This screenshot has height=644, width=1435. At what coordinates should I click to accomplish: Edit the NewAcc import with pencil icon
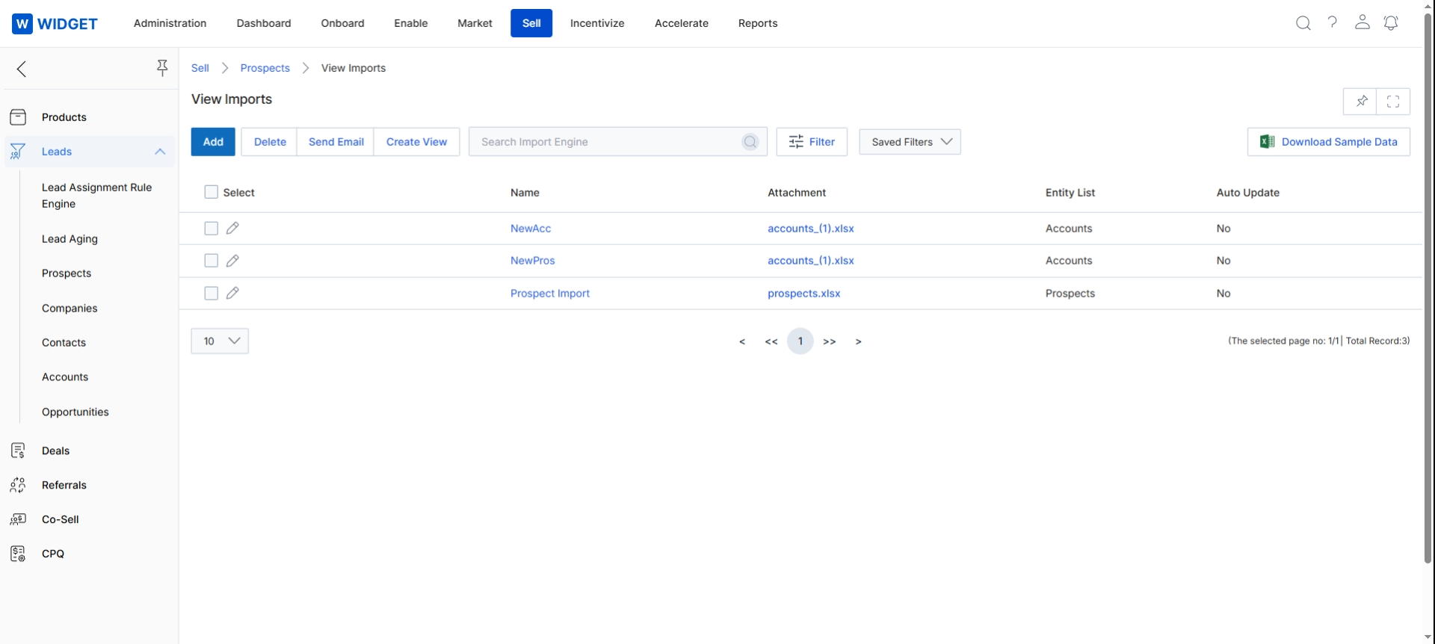[x=232, y=228]
